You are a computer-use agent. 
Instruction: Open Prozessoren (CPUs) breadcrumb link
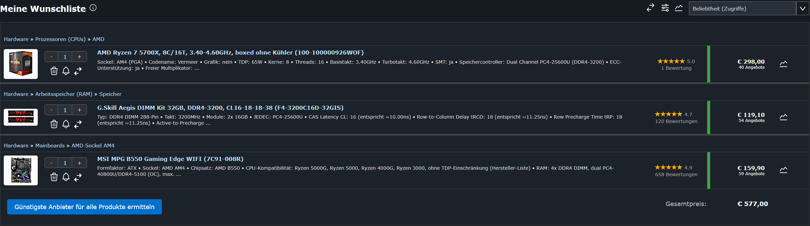pyautogui.click(x=61, y=39)
